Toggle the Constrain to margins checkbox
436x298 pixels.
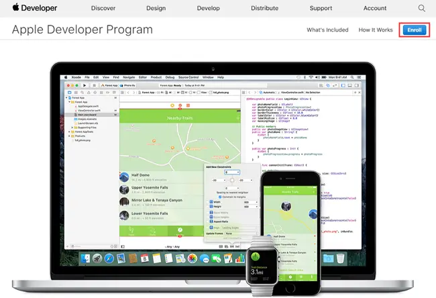point(220,197)
